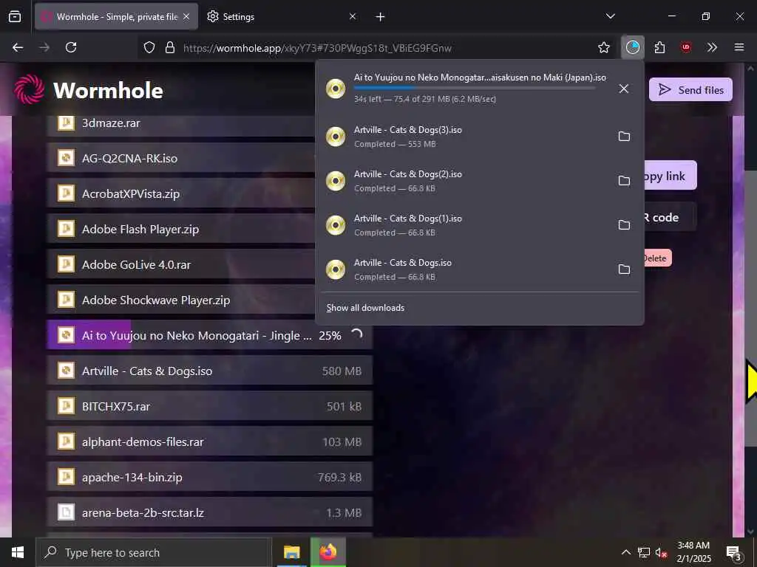Download apache-134-bin.zip
This screenshot has width=757, height=567.
coord(209,478)
